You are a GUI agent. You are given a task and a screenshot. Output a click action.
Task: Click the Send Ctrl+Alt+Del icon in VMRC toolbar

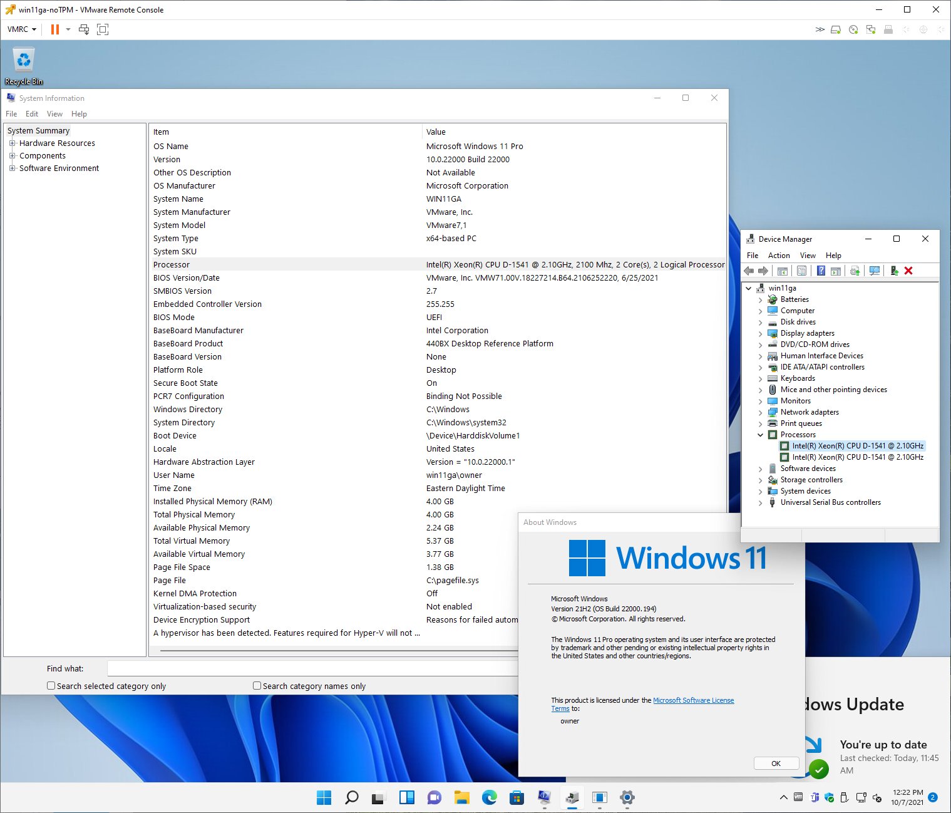click(x=84, y=29)
